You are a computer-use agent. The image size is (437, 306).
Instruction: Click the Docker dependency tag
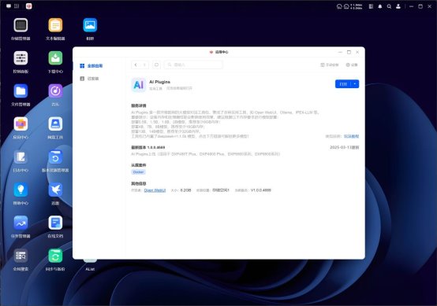[x=138, y=172]
